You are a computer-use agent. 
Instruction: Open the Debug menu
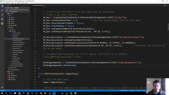(x=19, y=3)
